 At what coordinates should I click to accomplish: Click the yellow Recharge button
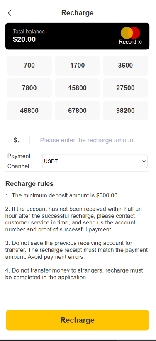click(78, 320)
